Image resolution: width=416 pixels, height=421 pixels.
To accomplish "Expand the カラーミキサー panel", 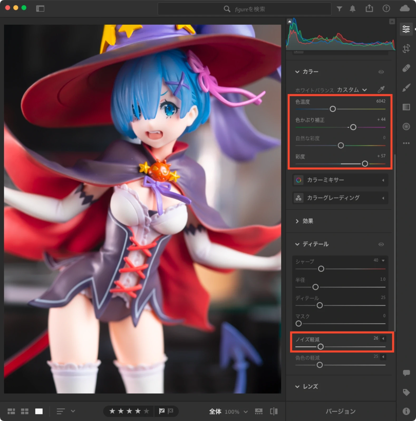I will tap(340, 180).
